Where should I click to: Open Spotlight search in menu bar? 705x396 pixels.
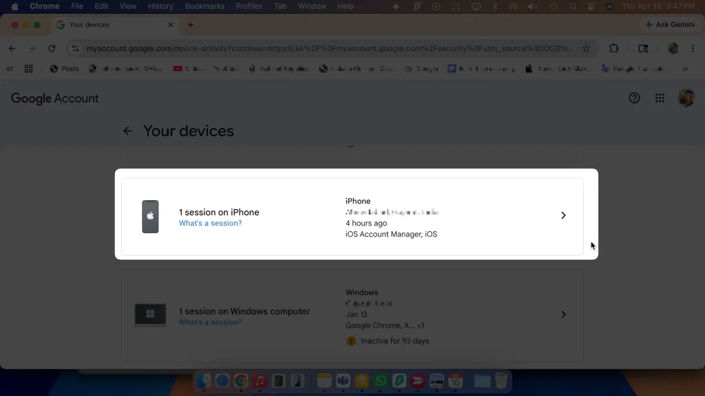tap(572, 7)
